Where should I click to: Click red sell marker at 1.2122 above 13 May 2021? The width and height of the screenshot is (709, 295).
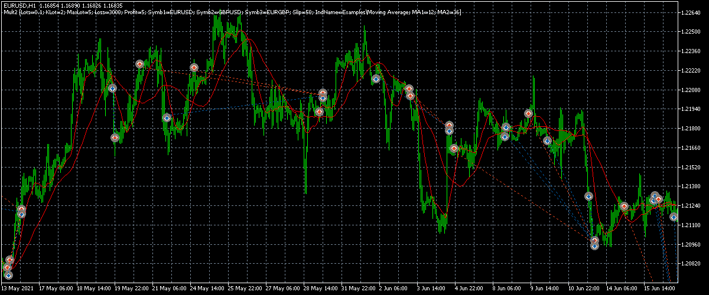[x=22, y=209]
